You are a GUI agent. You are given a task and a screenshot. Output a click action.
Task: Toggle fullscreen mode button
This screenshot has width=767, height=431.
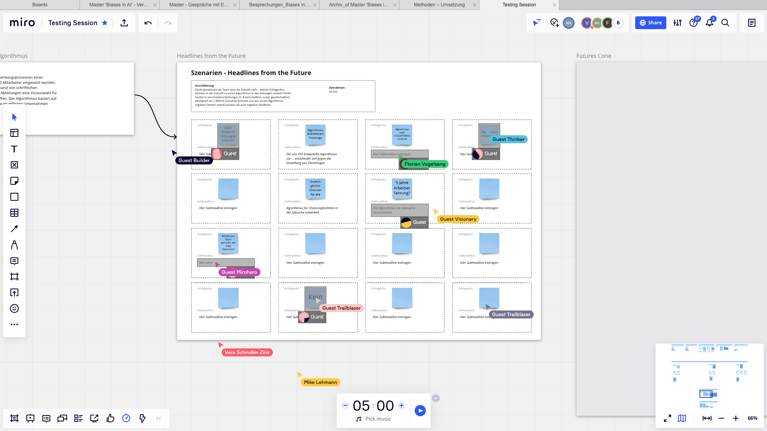pos(668,418)
